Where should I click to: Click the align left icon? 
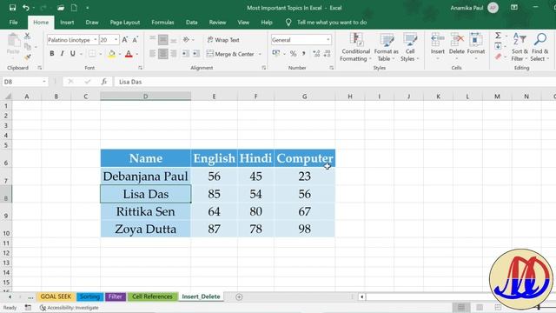click(x=153, y=54)
